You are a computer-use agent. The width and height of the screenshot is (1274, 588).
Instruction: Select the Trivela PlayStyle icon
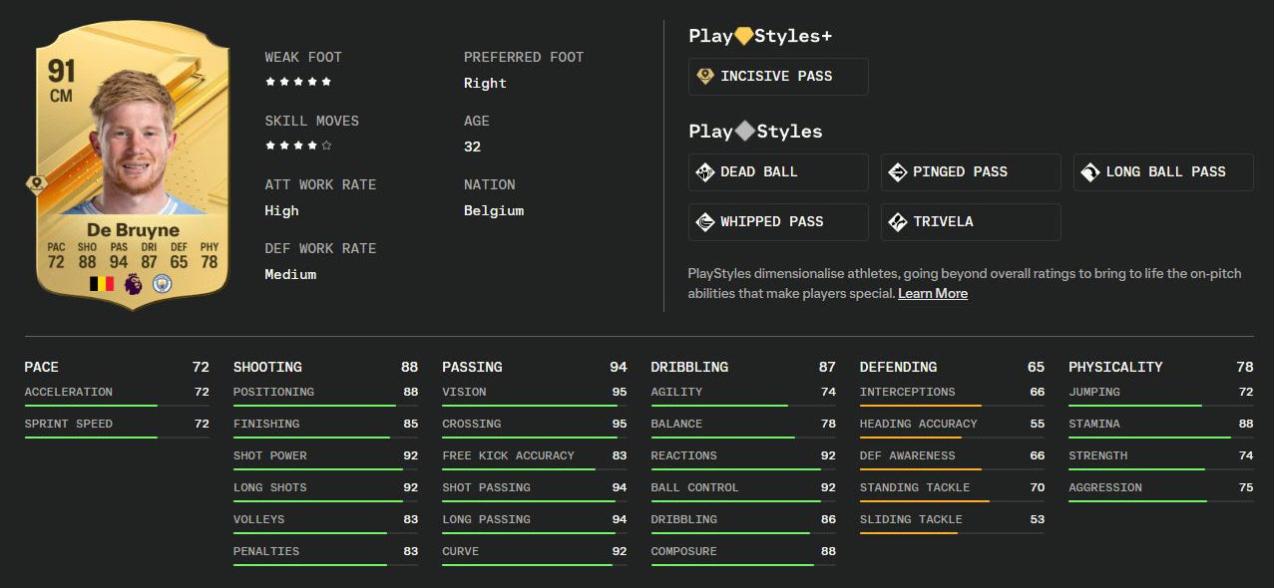897,221
